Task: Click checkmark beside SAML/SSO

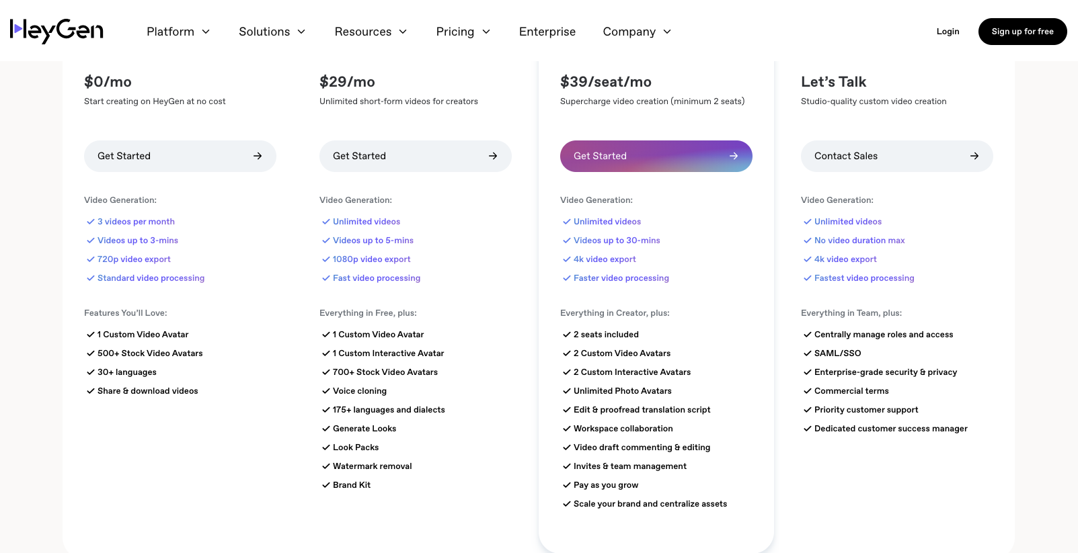Action: point(807,353)
